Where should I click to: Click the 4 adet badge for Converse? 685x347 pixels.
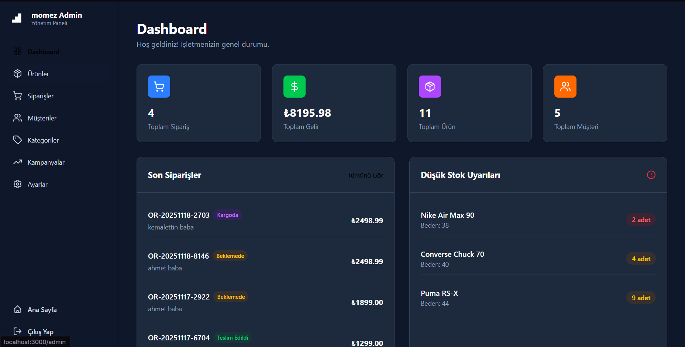click(641, 259)
